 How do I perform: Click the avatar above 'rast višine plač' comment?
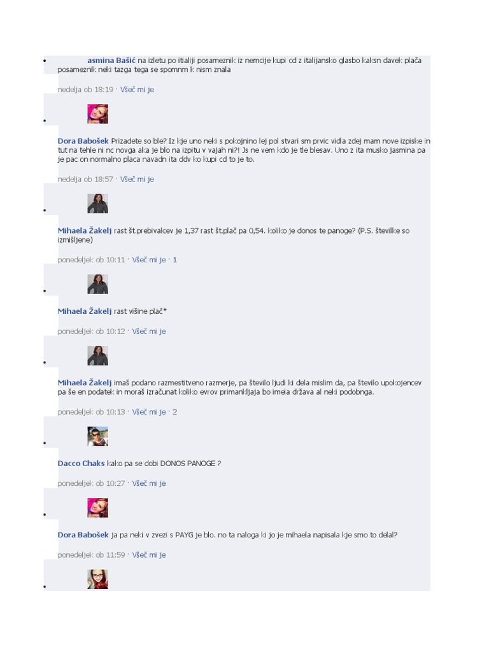[97, 285]
